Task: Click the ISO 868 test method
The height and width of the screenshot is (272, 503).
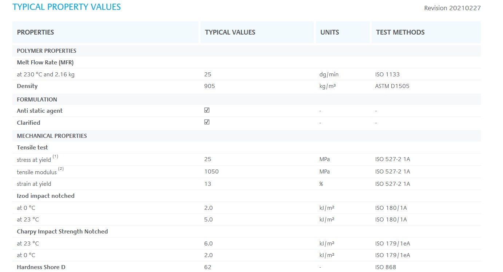Action: [x=386, y=267]
